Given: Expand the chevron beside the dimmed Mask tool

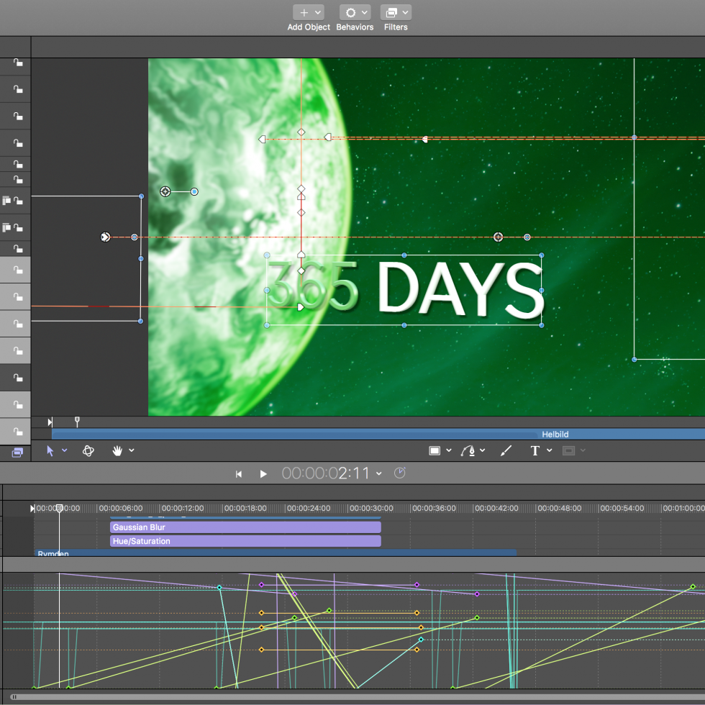Looking at the screenshot, I should [583, 450].
